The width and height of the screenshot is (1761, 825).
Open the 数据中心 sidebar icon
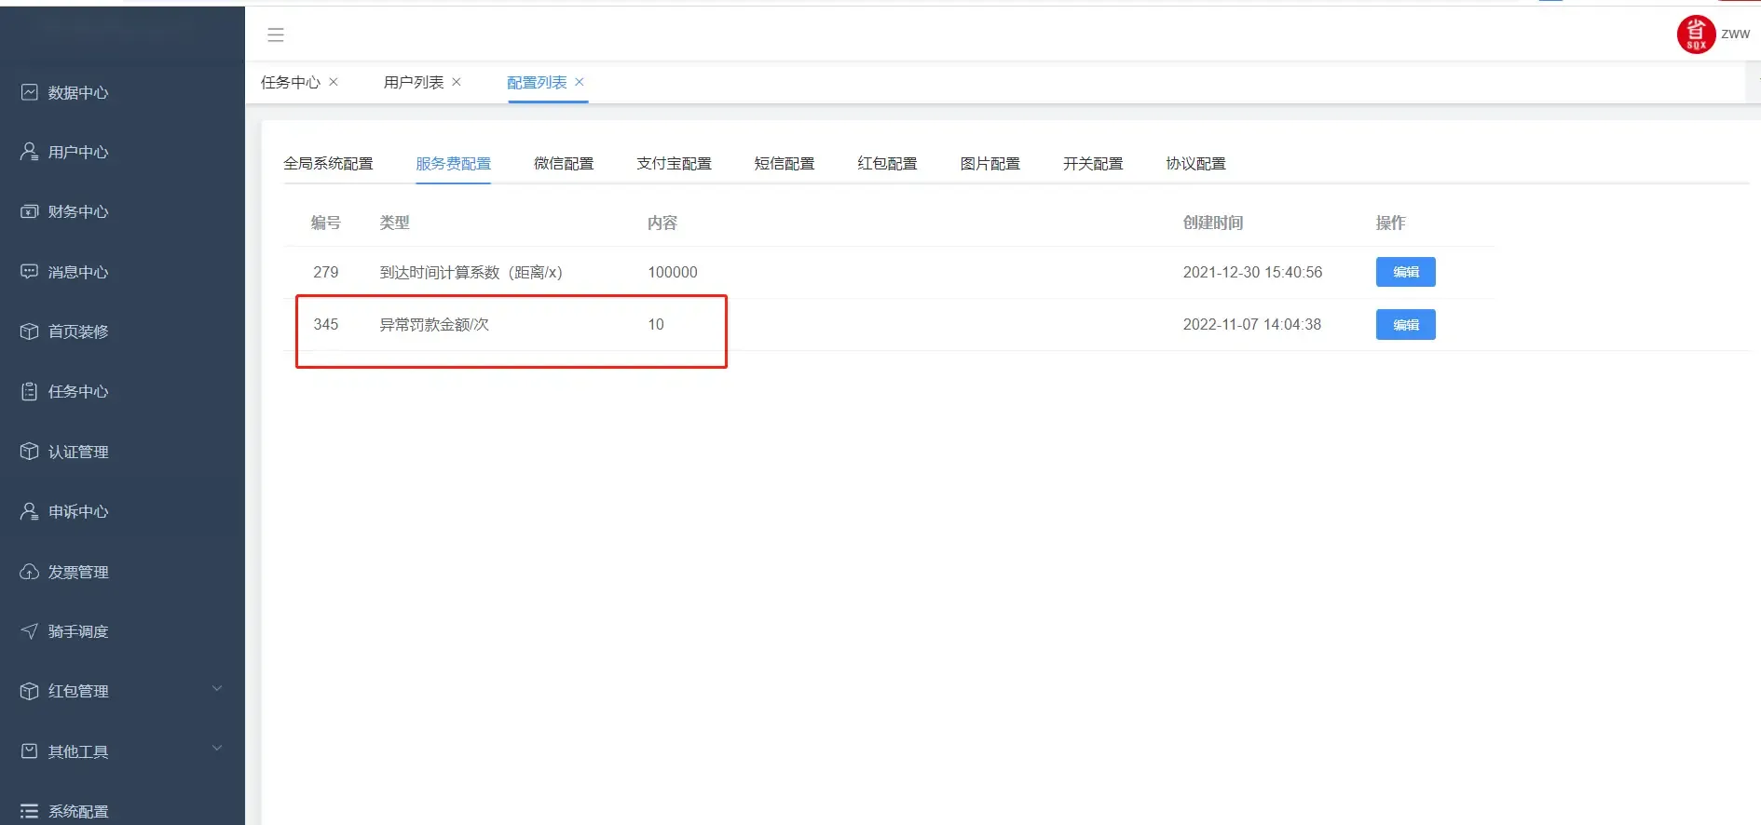[30, 92]
